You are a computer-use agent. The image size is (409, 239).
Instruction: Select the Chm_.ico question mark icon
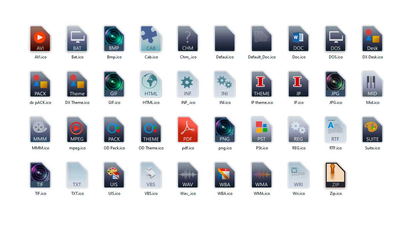[188, 39]
